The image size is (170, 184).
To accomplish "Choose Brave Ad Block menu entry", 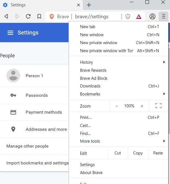I will 94,78.
